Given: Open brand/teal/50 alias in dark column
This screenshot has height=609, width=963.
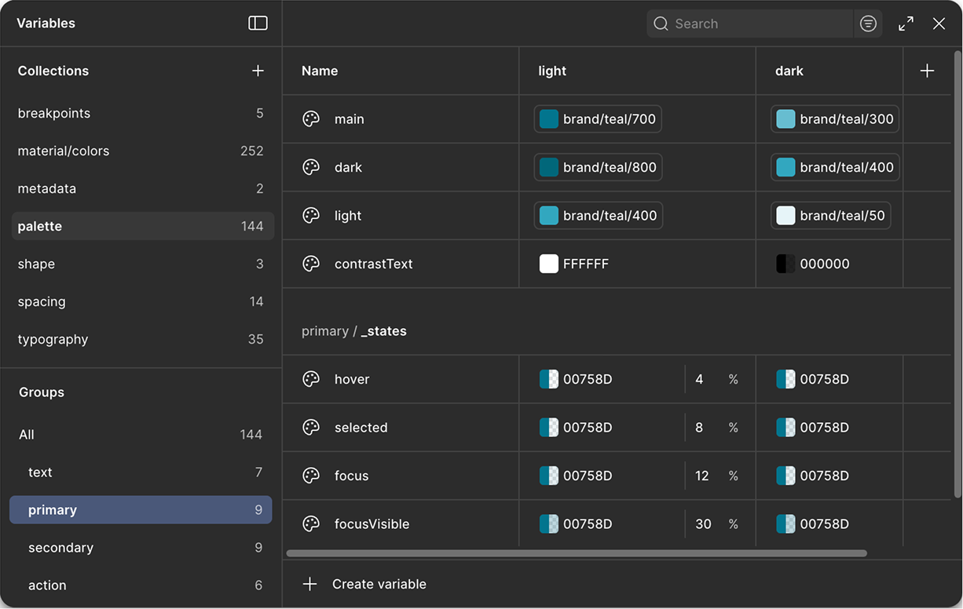Looking at the screenshot, I should [831, 216].
